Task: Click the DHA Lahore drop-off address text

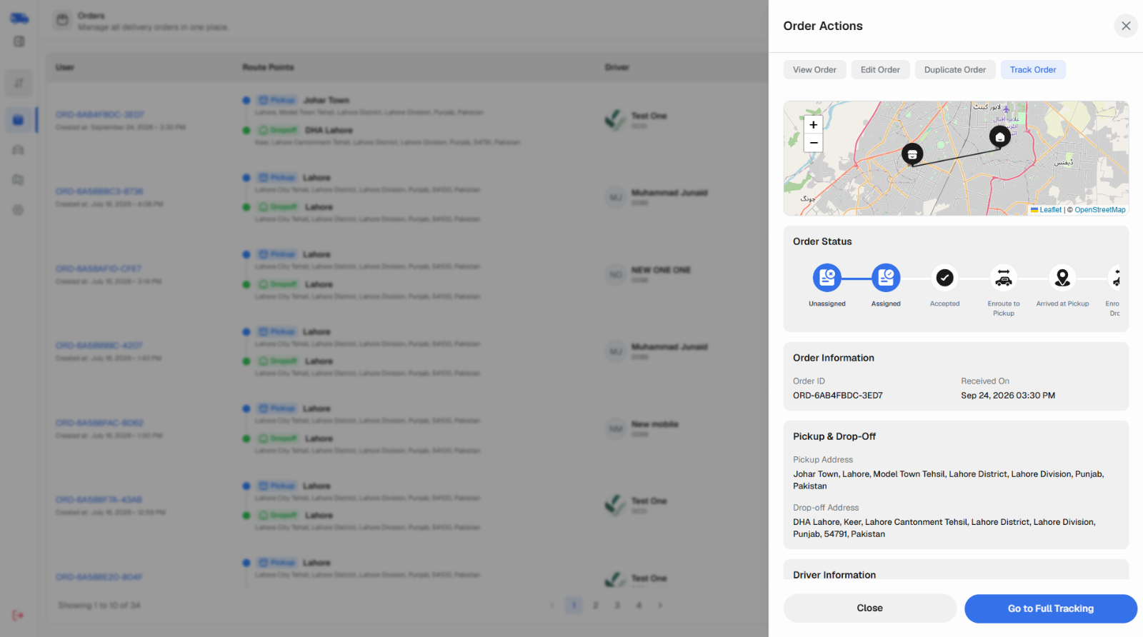Action: pyautogui.click(x=944, y=528)
